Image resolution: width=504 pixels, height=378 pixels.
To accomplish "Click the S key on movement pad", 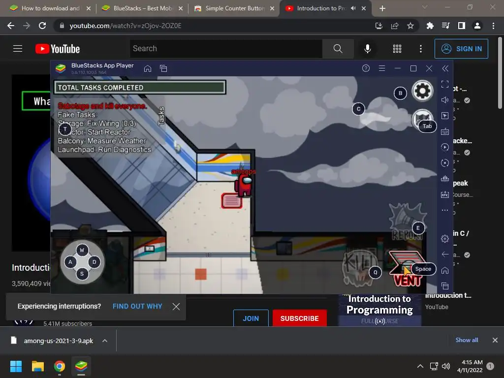I will [x=82, y=274].
